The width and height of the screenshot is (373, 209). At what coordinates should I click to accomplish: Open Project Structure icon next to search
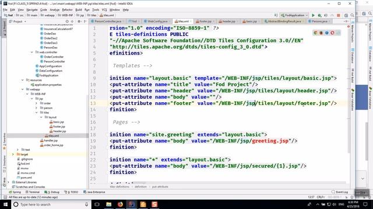click(x=346, y=15)
